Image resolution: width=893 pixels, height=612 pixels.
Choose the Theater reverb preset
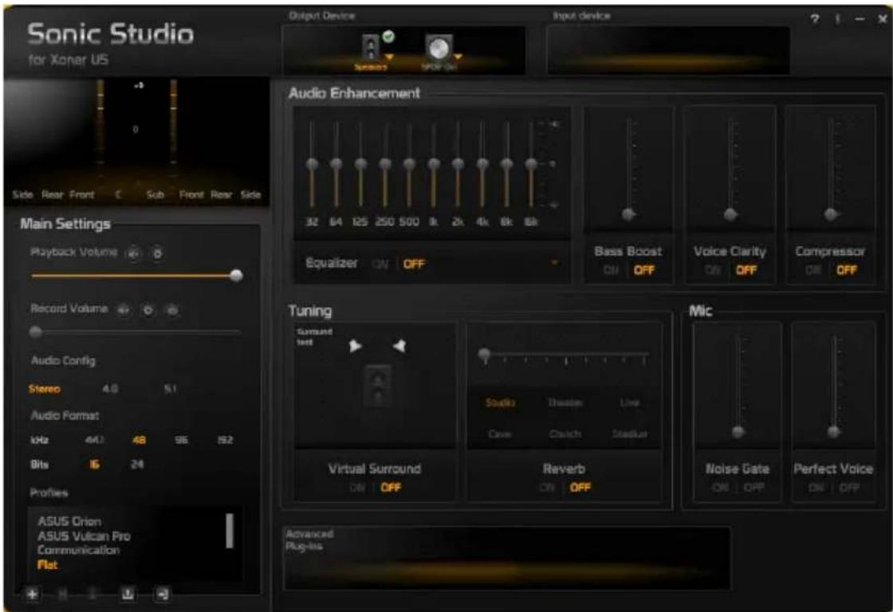[565, 403]
